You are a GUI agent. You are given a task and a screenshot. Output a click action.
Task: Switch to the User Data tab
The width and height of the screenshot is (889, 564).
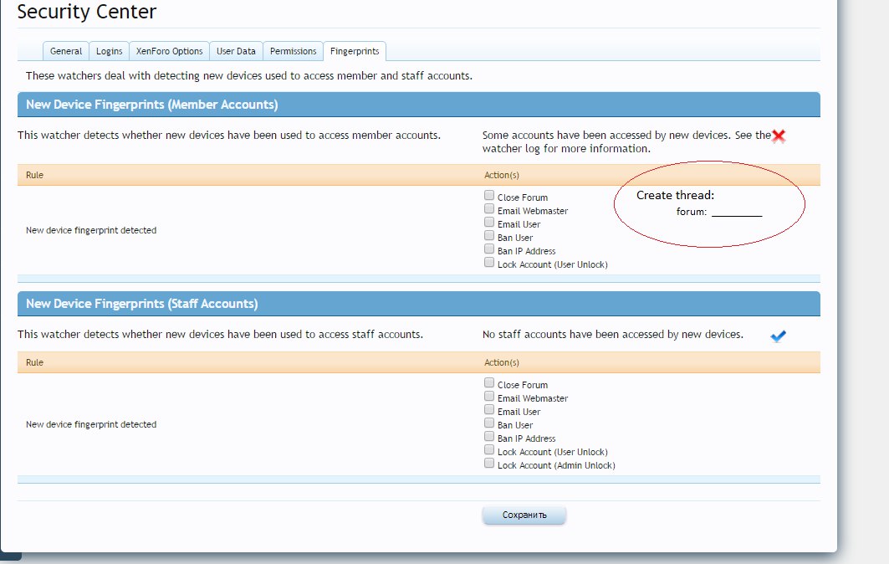236,51
